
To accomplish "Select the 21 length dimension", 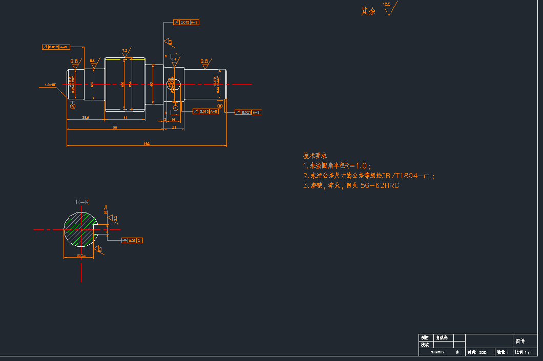I will tap(174, 128).
